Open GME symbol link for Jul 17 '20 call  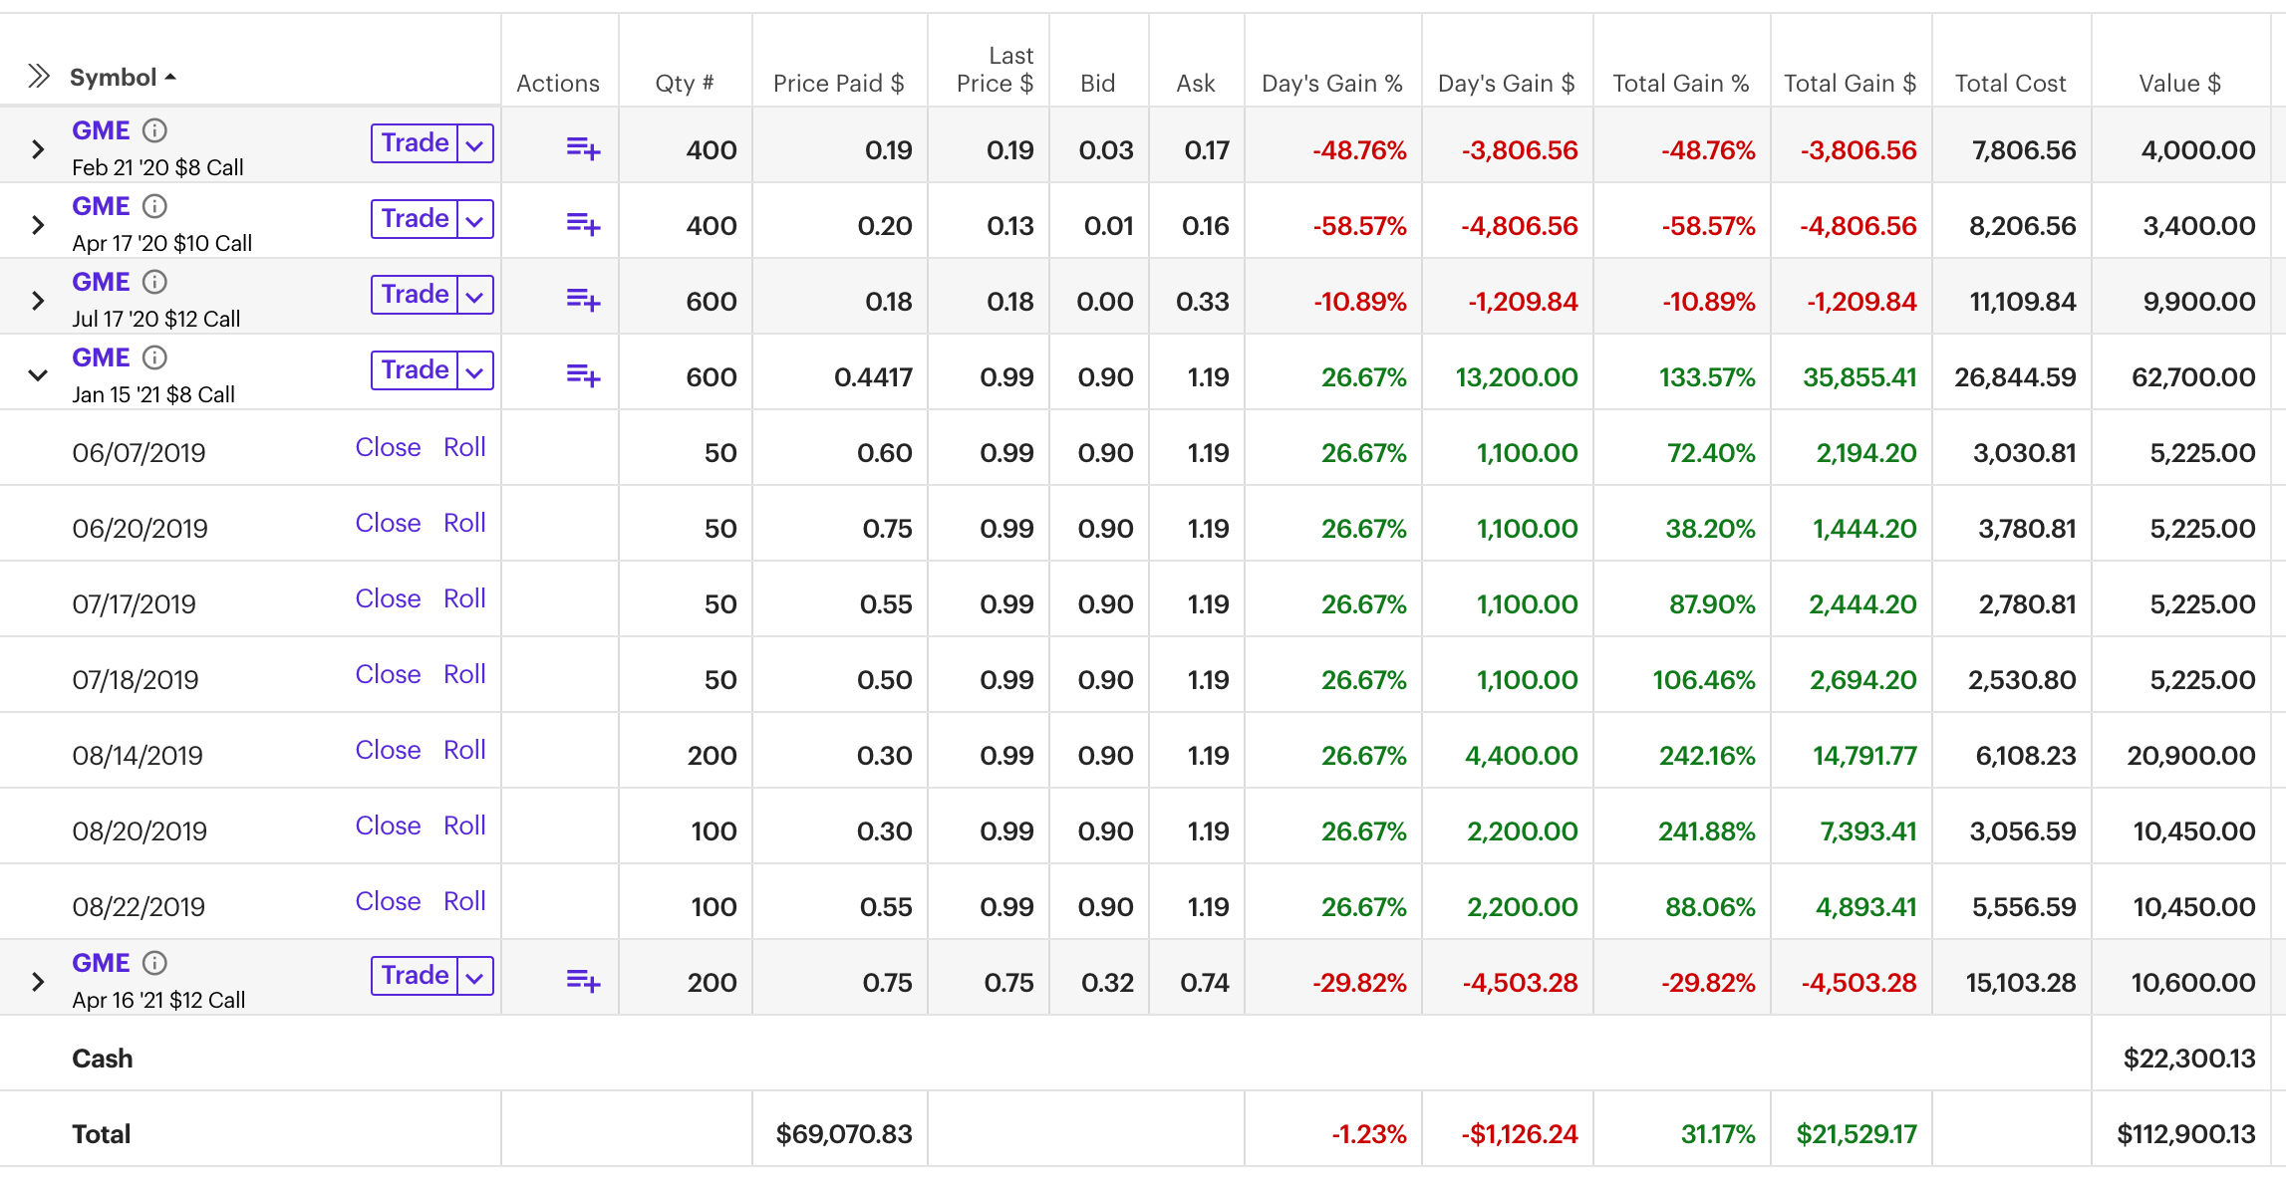pyautogui.click(x=101, y=282)
